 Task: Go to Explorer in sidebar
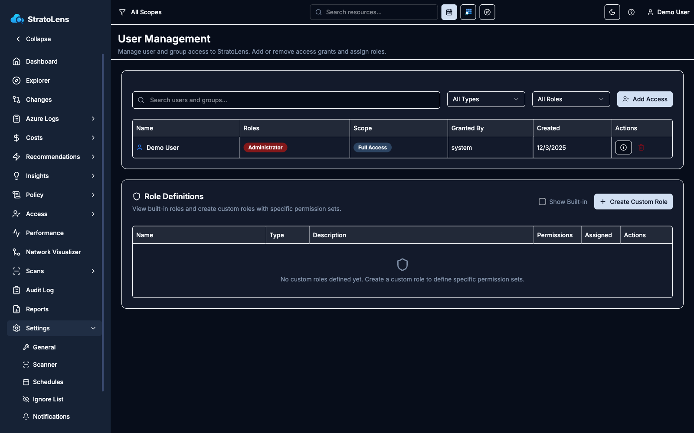pyautogui.click(x=54, y=81)
